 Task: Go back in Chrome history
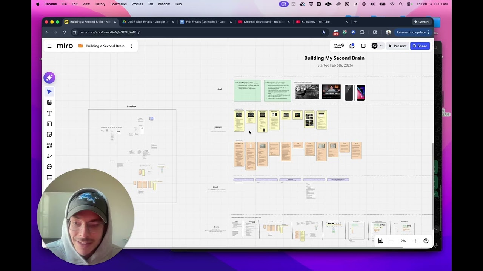click(x=47, y=32)
